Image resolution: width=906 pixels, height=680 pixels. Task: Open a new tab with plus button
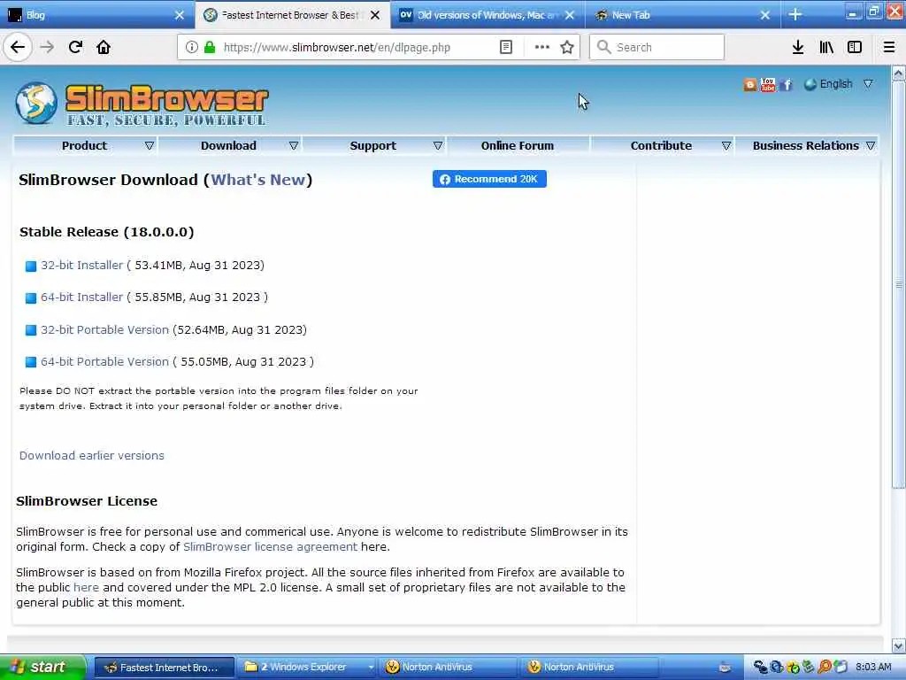[795, 14]
